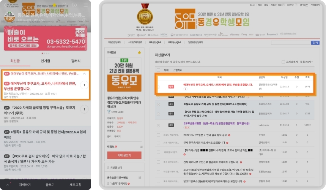Open 필독 공지사항 board in sidebar
The height and width of the screenshot is (190, 326).
[x=118, y=184]
